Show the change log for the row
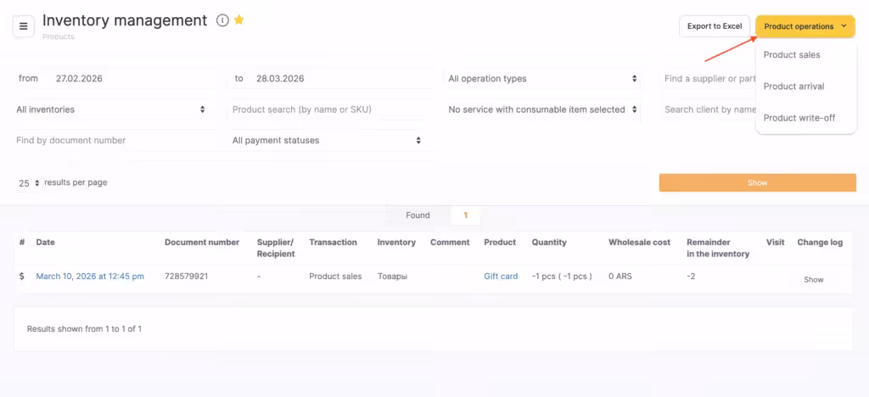Image resolution: width=869 pixels, height=397 pixels. (813, 279)
